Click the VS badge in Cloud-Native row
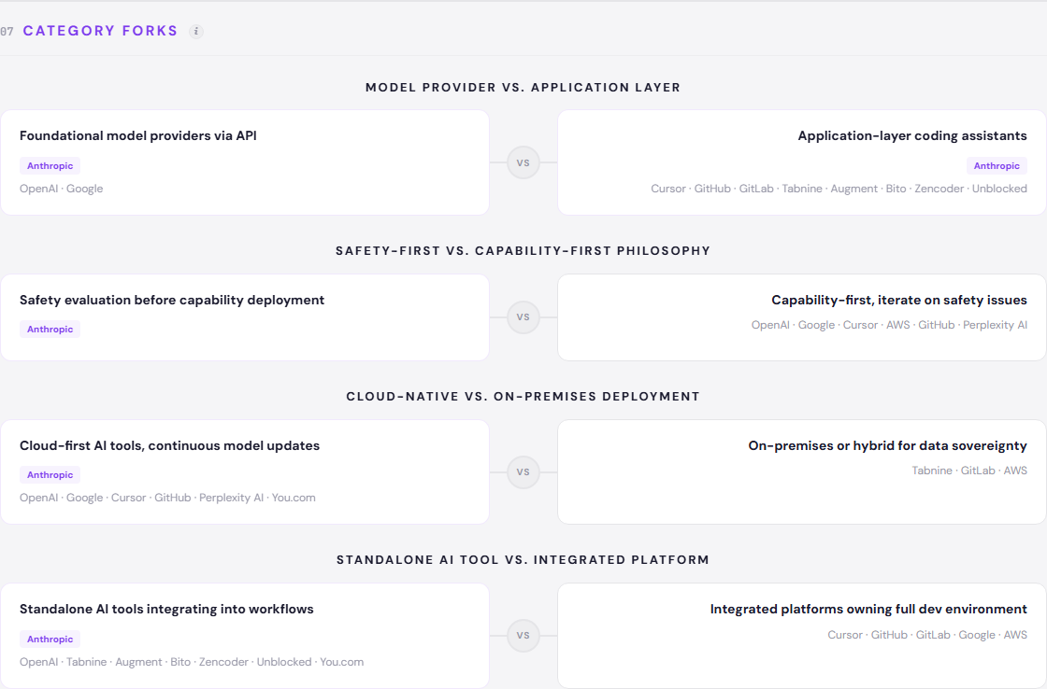 523,472
